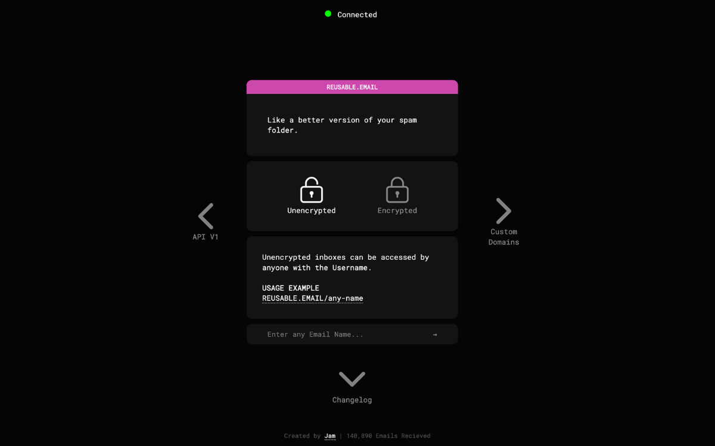Expand the Changelog down chevron
This screenshot has height=446, width=715.
352,379
